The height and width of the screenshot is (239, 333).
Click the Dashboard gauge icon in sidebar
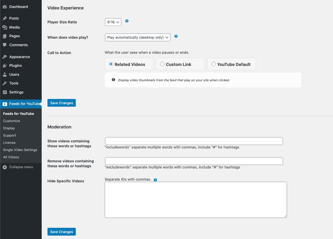(5, 7)
